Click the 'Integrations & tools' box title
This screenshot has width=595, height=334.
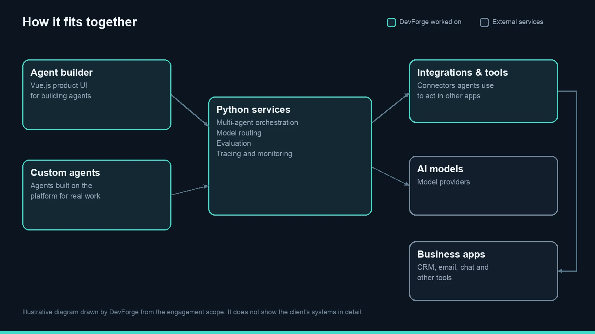(463, 72)
